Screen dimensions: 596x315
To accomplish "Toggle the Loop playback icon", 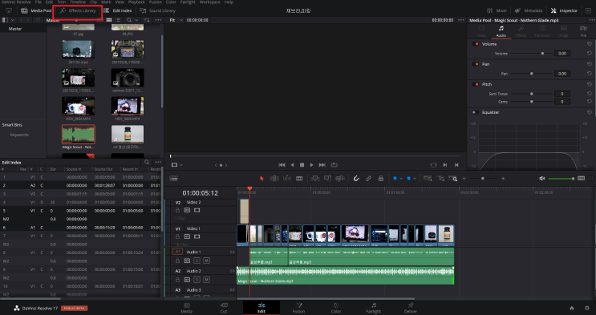I will point(334,165).
